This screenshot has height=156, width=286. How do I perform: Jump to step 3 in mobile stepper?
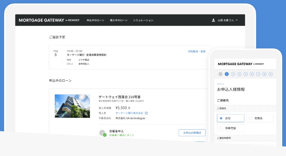point(233,74)
